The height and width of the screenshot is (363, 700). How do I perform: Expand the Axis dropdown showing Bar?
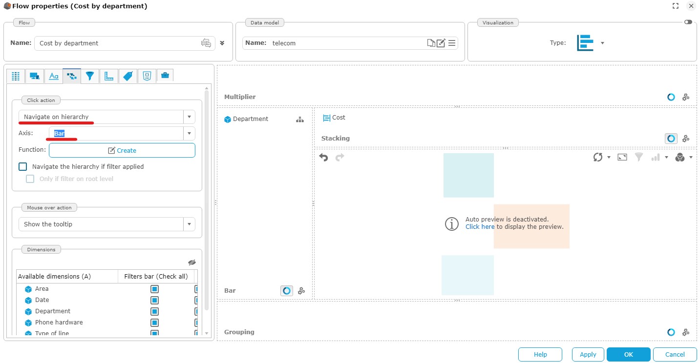[x=189, y=134]
